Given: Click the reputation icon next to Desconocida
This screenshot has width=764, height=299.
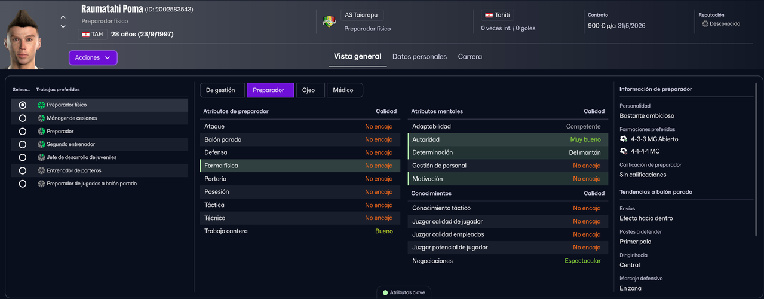Looking at the screenshot, I should coord(705,24).
